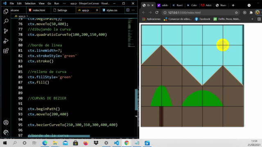The height and width of the screenshot is (147, 262).
Task: Split the editor to the right
Action: tap(128, 10)
